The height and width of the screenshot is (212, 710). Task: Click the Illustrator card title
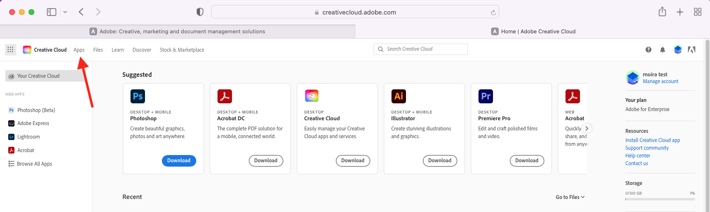[403, 118]
